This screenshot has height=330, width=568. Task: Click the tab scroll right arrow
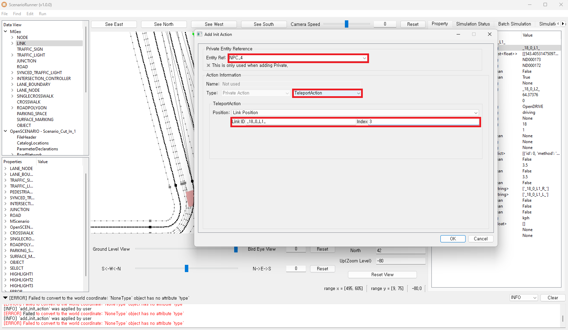564,24
